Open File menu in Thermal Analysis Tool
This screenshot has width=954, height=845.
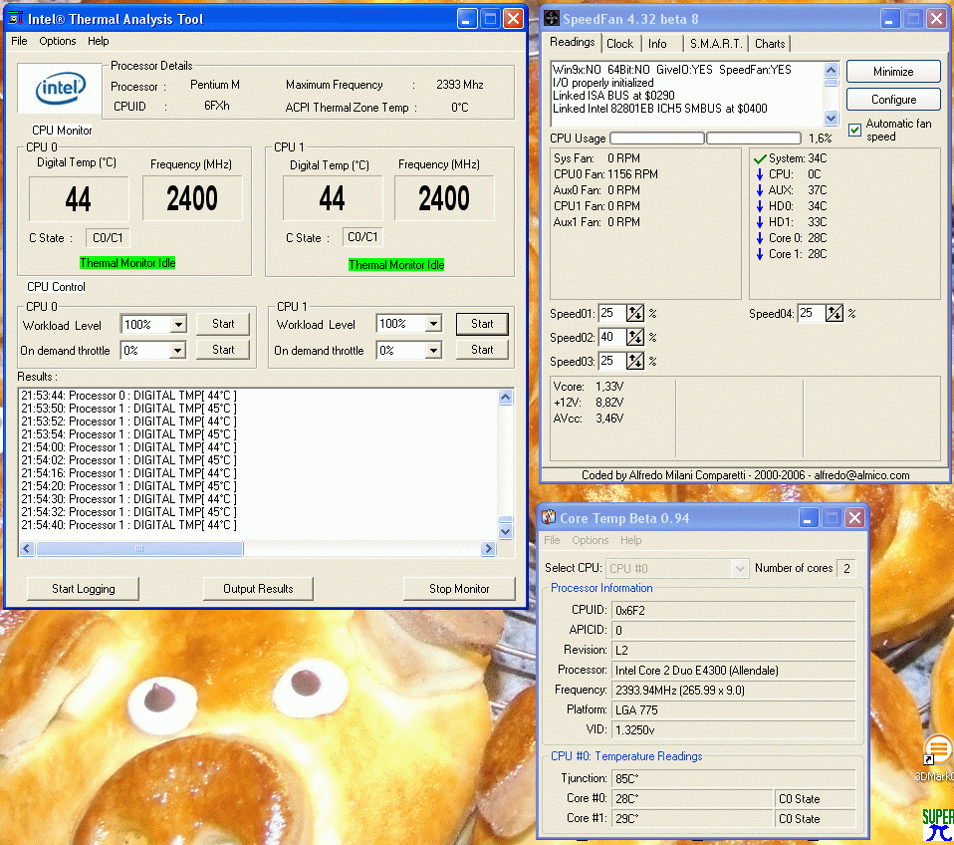pos(19,41)
